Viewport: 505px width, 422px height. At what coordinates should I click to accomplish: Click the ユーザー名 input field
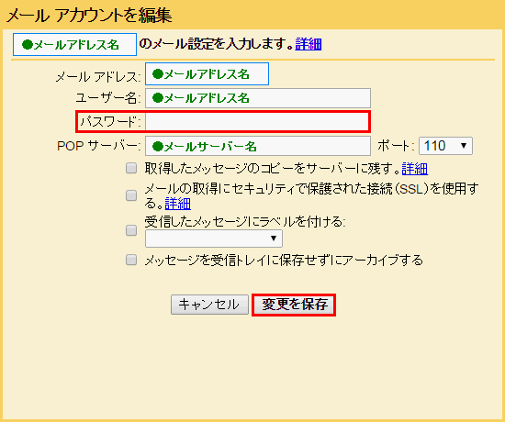click(x=258, y=98)
